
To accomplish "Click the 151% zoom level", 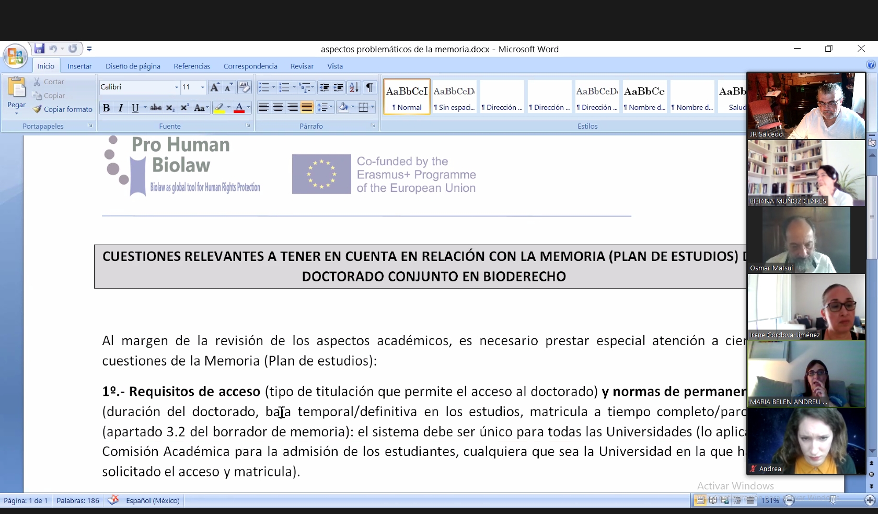I will tap(770, 500).
